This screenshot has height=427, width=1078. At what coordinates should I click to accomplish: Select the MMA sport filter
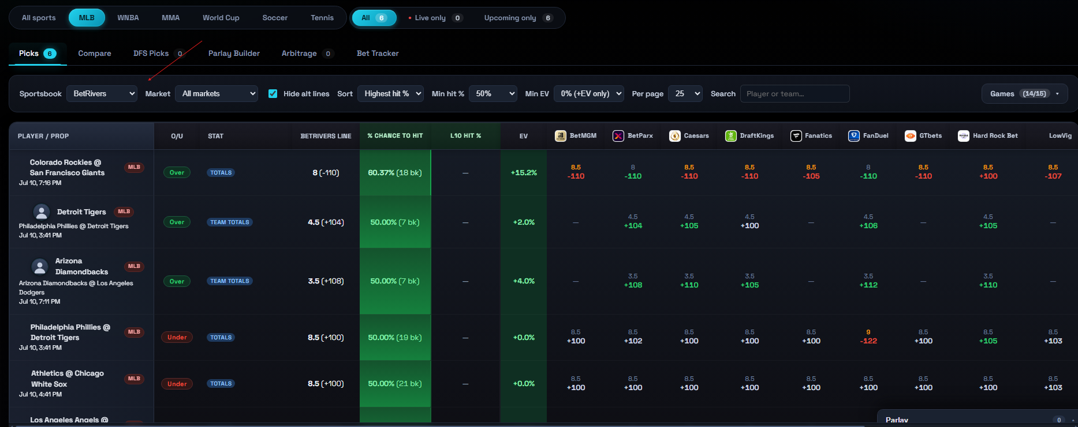click(x=170, y=18)
